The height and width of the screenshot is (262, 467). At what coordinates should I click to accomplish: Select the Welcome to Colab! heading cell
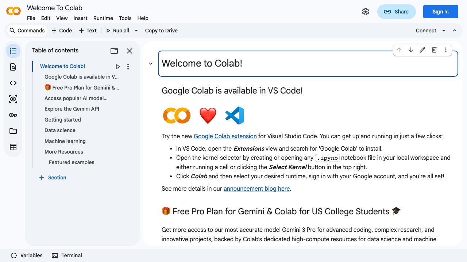308,64
